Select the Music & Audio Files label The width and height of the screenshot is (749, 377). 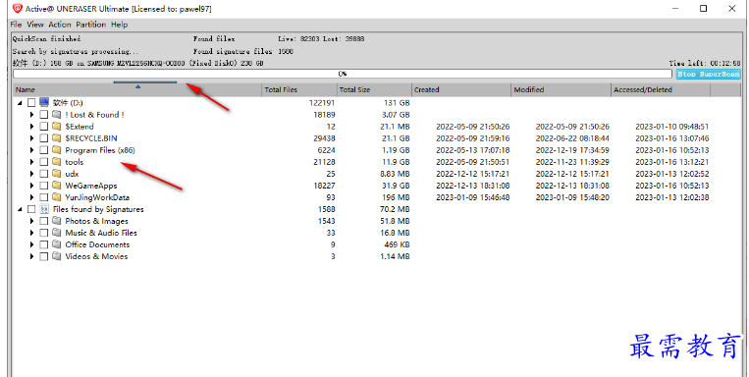pos(101,233)
